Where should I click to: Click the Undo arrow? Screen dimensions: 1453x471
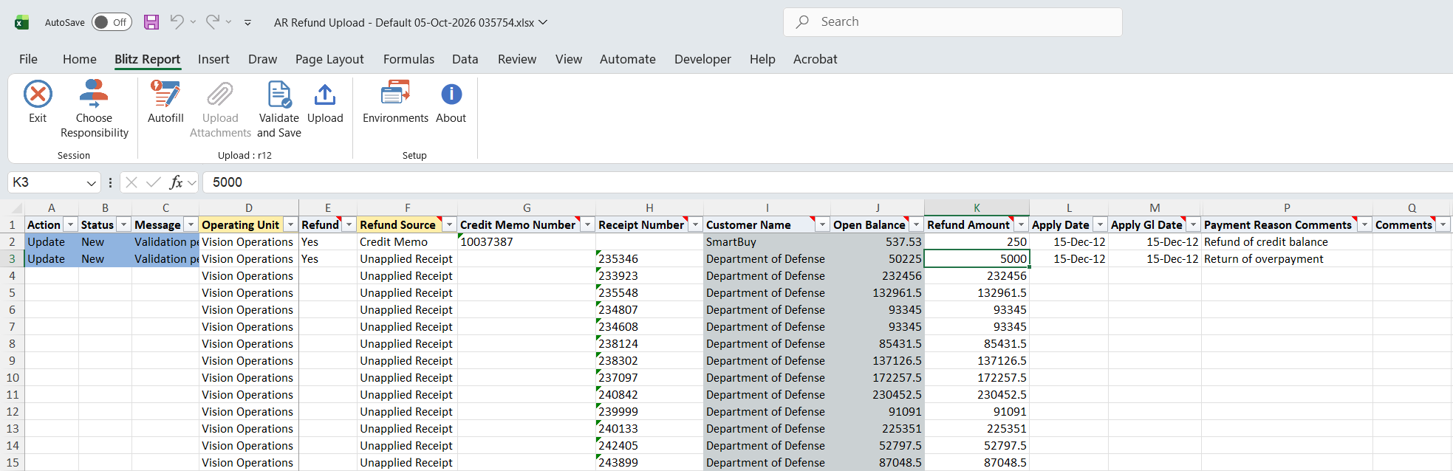[x=177, y=22]
